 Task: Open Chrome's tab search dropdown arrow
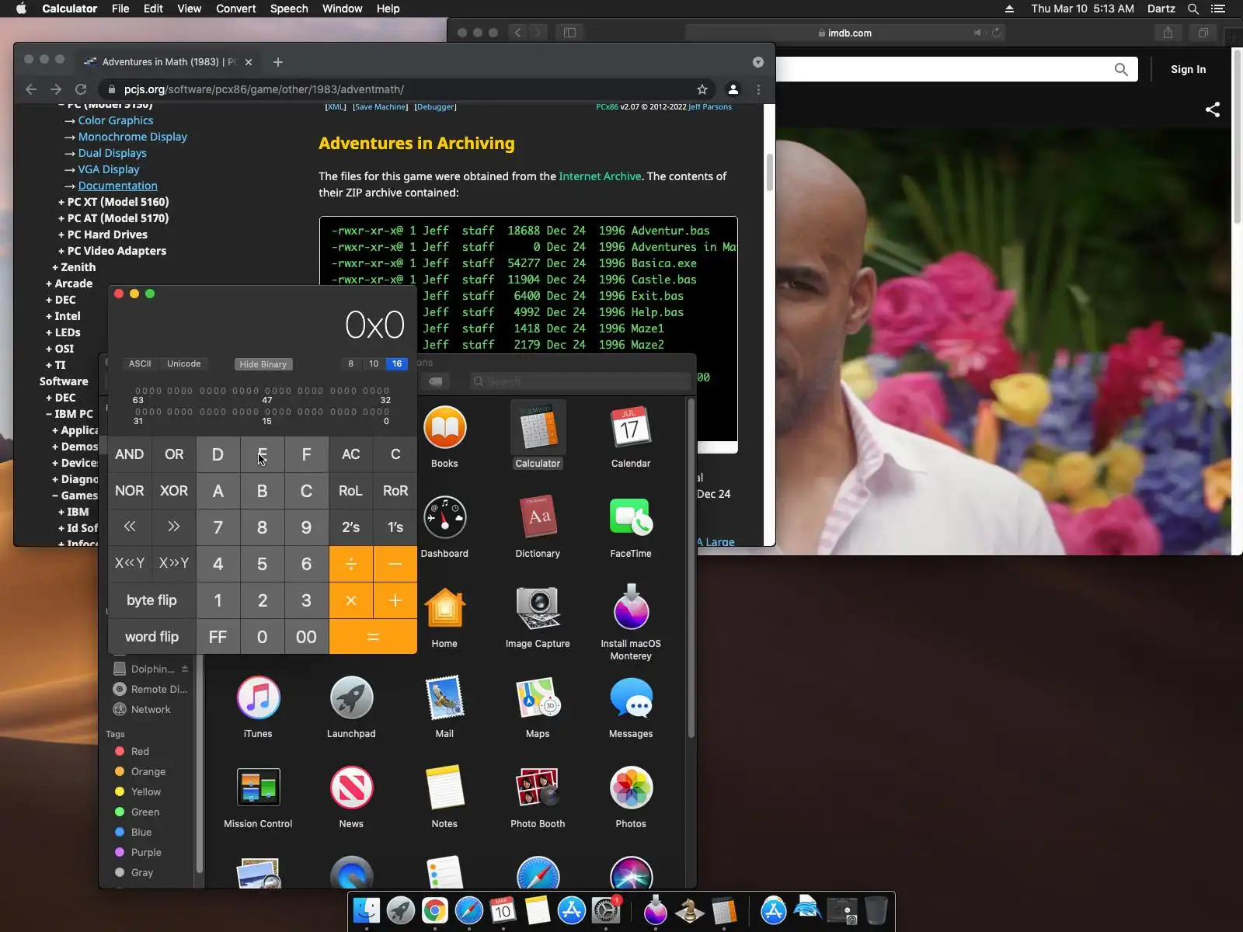(x=758, y=62)
